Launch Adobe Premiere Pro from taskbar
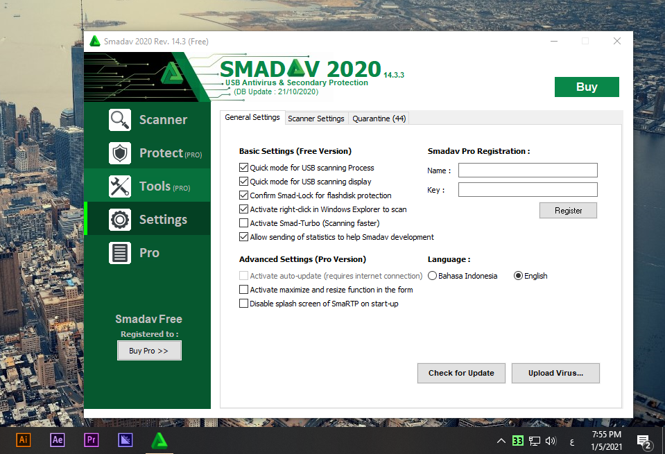This screenshot has height=454, width=665. (91, 439)
